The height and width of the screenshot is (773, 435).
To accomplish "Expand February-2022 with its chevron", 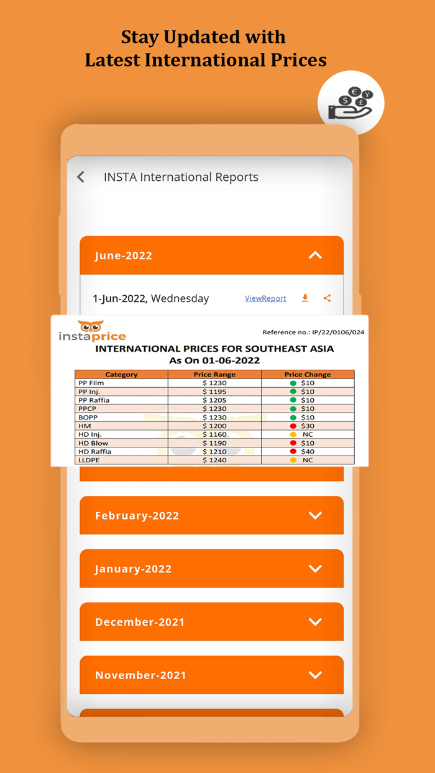I will click(316, 515).
